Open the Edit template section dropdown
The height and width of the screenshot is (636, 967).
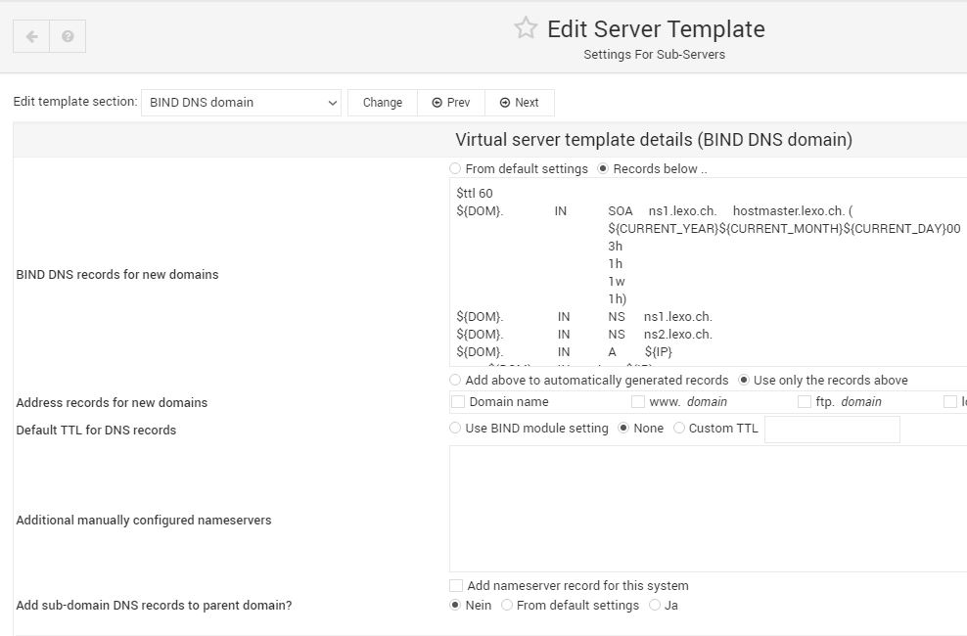[x=241, y=103]
